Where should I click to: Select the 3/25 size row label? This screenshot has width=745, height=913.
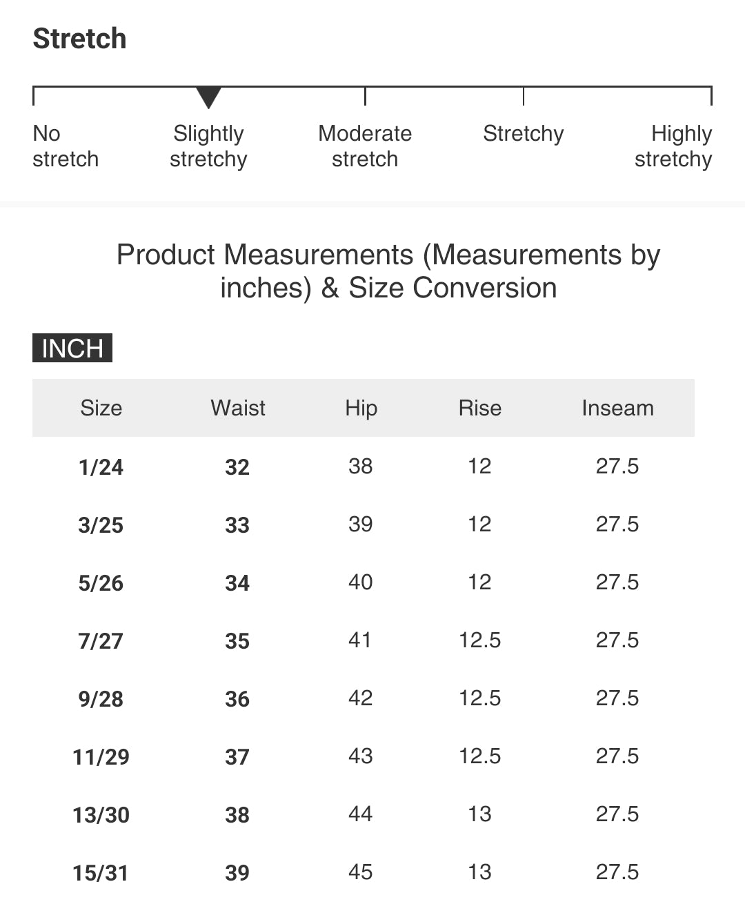(x=101, y=525)
